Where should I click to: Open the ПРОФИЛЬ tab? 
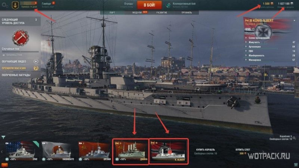tap(187, 12)
